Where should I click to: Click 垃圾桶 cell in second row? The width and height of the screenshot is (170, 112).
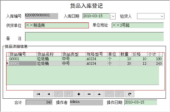[x=49, y=63]
